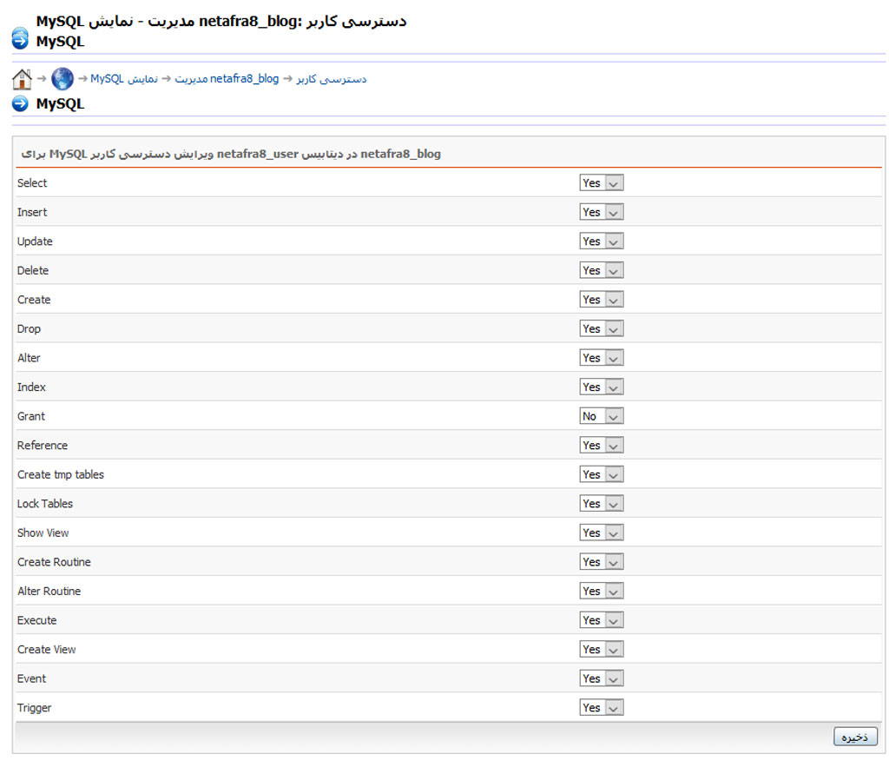
Task: Open the Delete privilege dropdown
Action: (x=602, y=270)
